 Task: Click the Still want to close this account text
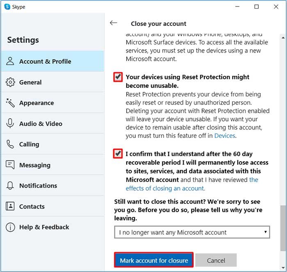click(x=188, y=210)
